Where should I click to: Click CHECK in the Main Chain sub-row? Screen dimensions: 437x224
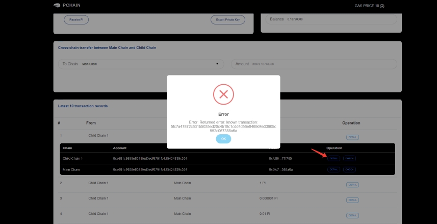[349, 169]
